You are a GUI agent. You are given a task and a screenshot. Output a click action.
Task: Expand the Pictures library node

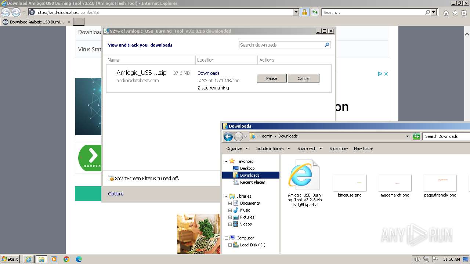click(230, 217)
